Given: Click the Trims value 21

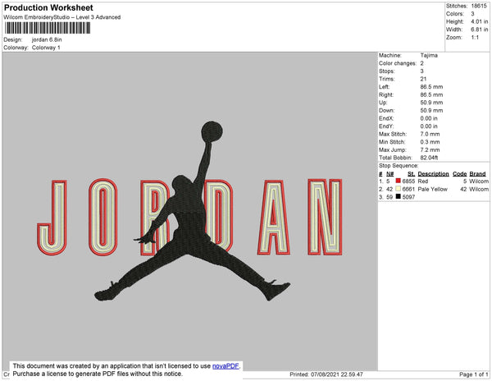Looking at the screenshot, I should click(x=423, y=79).
